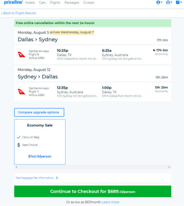Click the Carry-on Bag green checkmark

pos(19,137)
